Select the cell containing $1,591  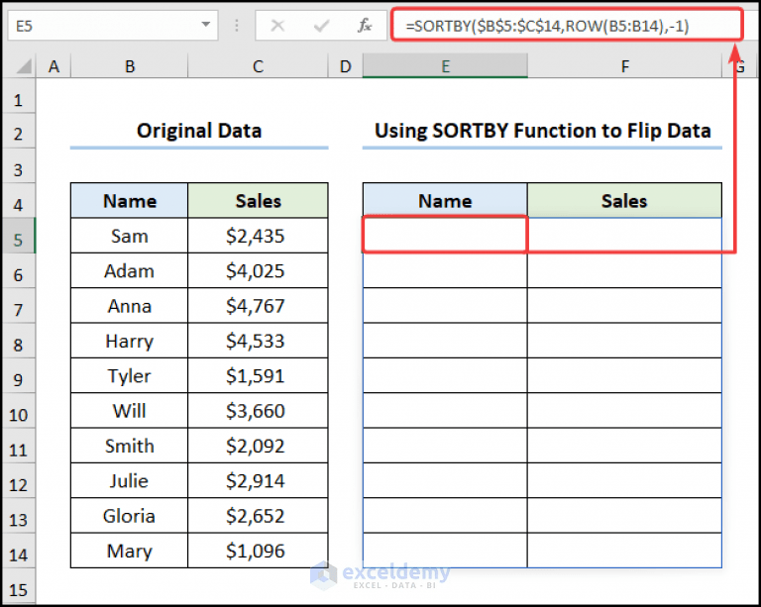(258, 375)
